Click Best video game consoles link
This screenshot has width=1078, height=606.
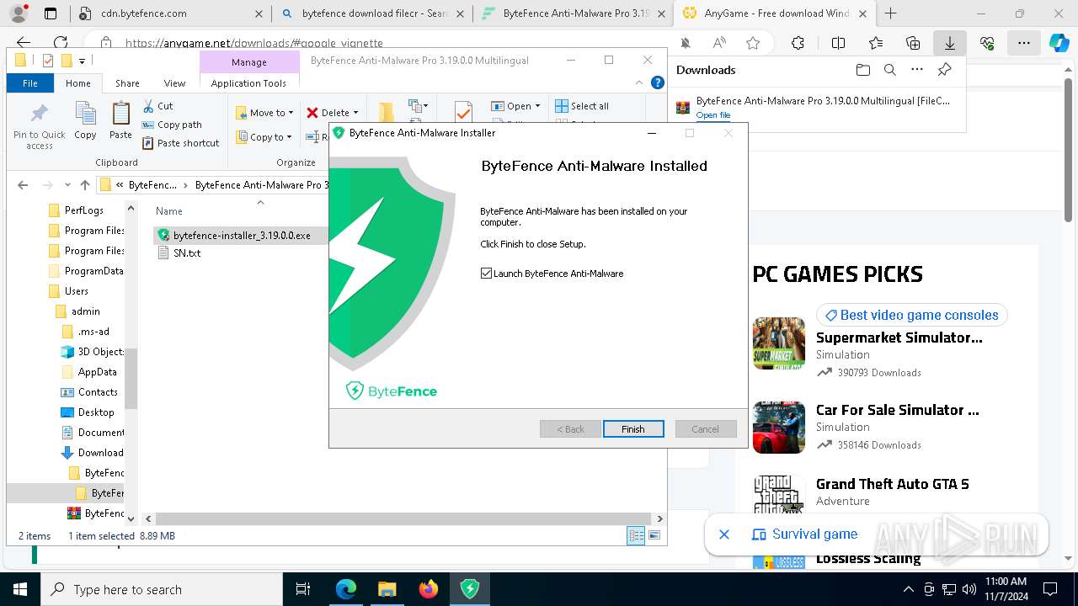911,315
